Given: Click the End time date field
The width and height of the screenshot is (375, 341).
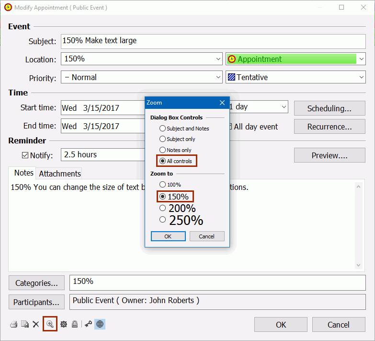Looking at the screenshot, I should (103, 126).
